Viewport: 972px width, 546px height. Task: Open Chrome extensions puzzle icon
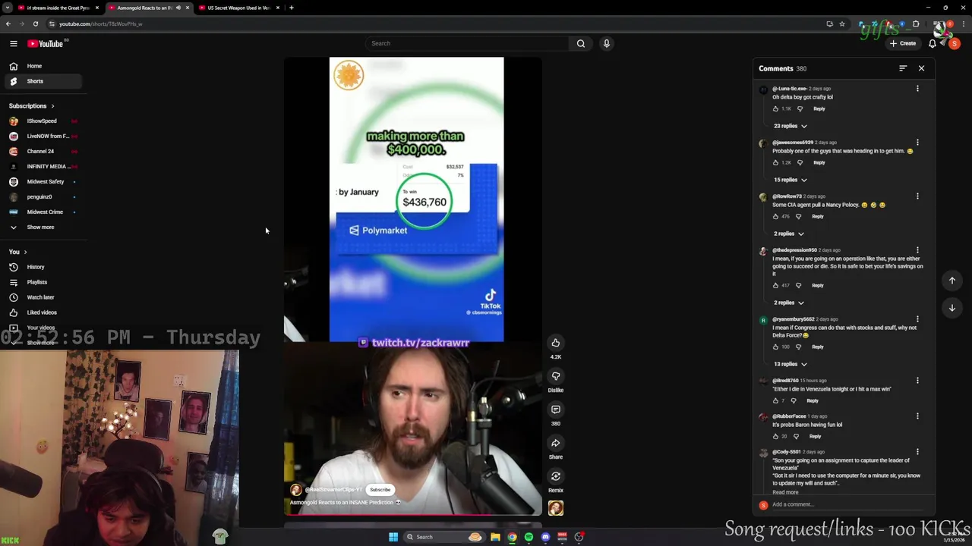coord(915,24)
